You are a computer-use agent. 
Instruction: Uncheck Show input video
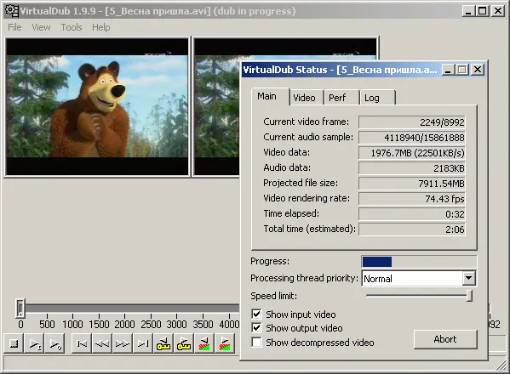point(256,314)
